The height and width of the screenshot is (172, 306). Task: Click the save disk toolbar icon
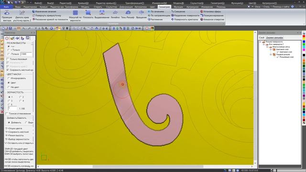tap(11, 29)
